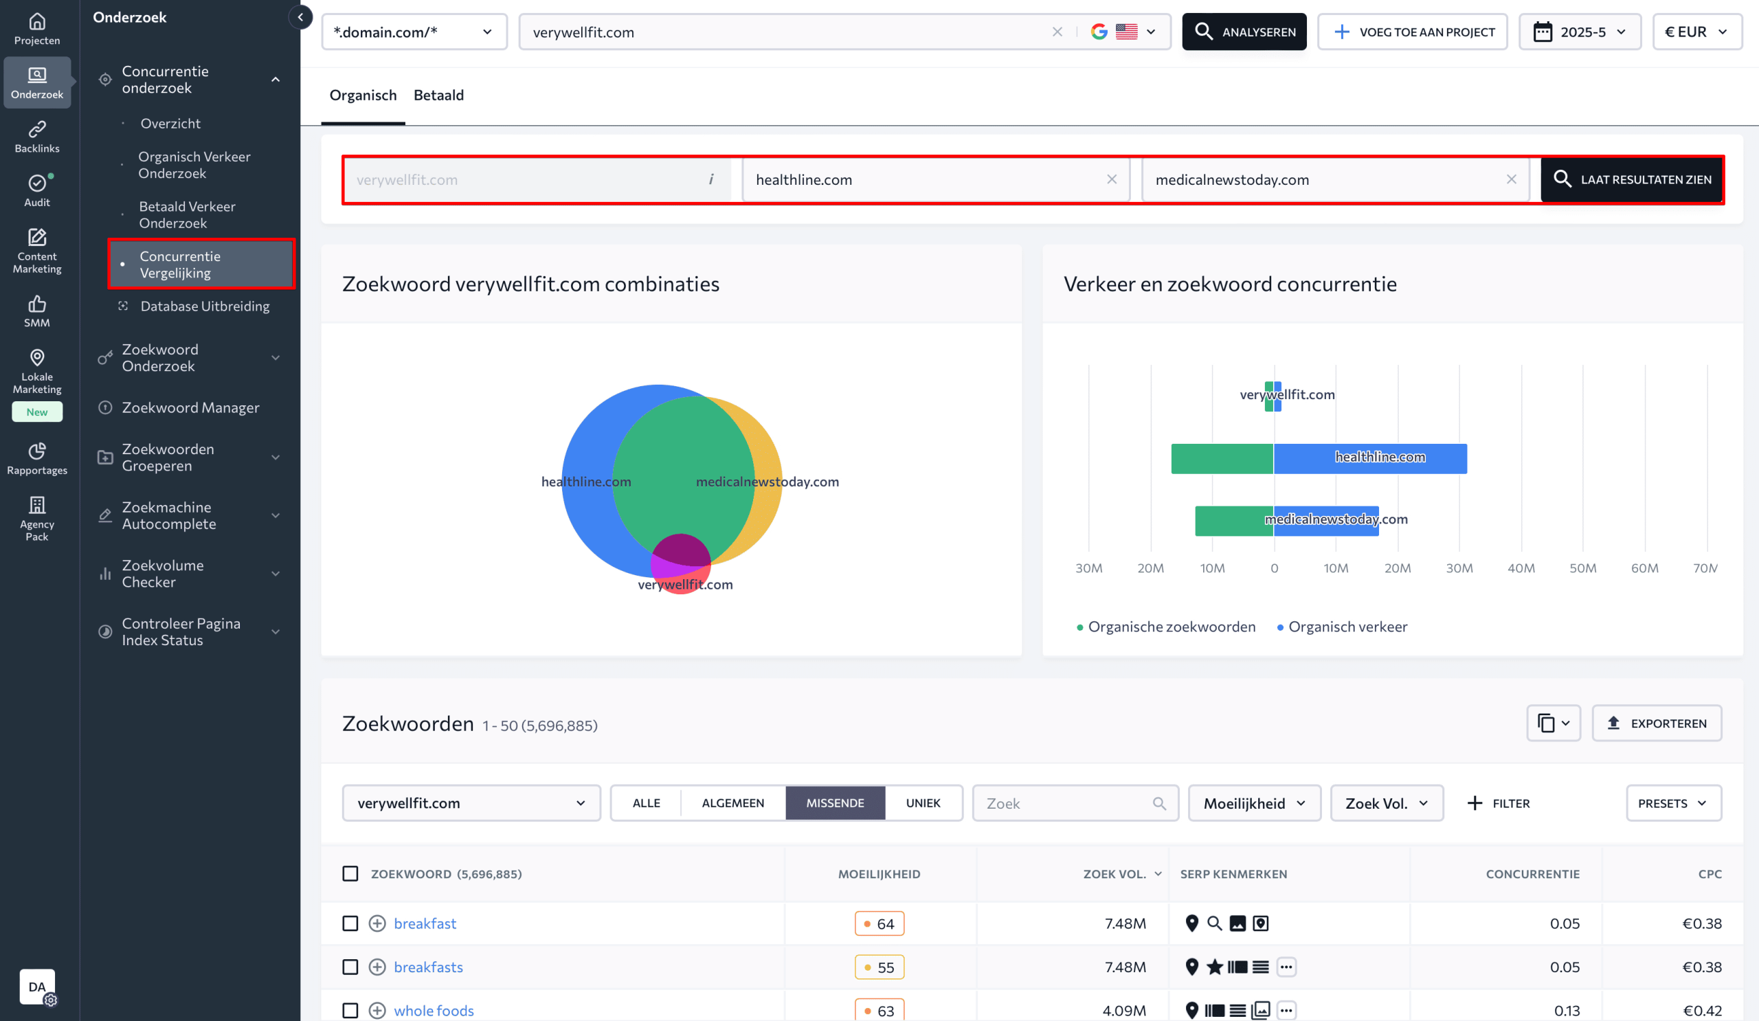Go to Backlinks section
The height and width of the screenshot is (1021, 1759).
pyautogui.click(x=37, y=137)
